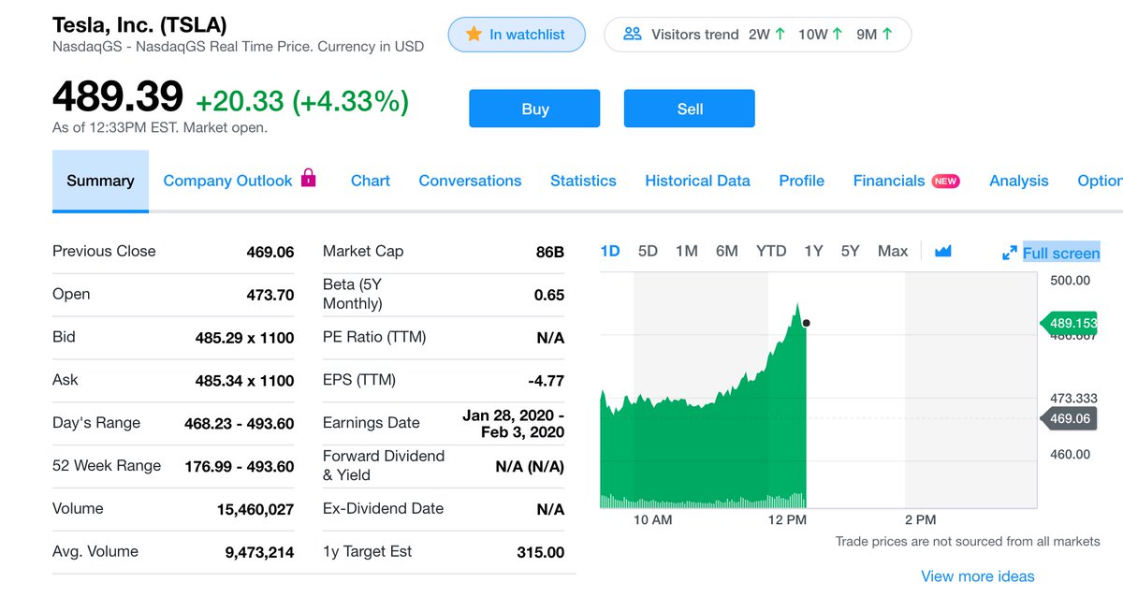The height and width of the screenshot is (597, 1123).
Task: Open the partially visible Options tab
Action: [x=1100, y=181]
